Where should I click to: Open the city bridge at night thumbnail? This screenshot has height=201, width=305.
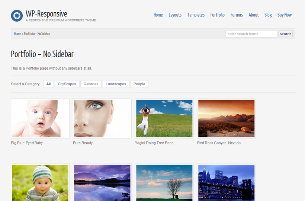click(227, 182)
